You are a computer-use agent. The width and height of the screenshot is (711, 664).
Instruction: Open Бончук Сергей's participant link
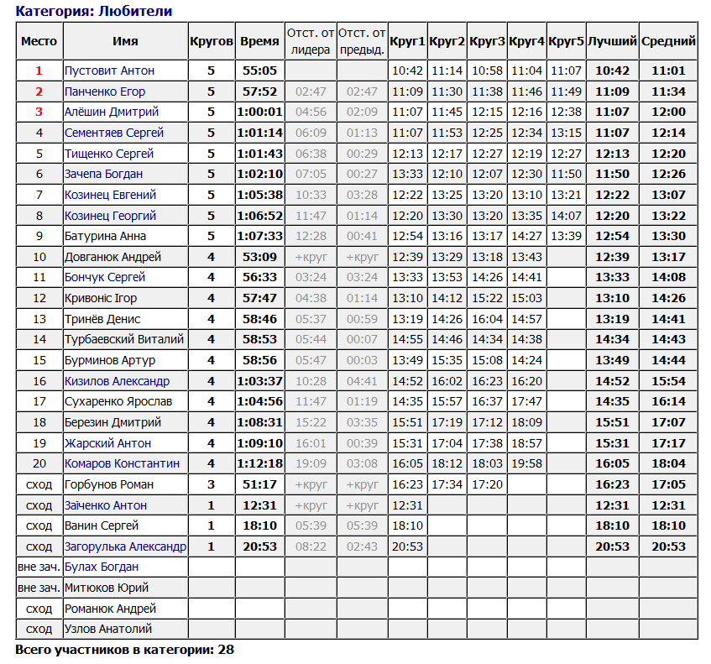[x=105, y=277]
